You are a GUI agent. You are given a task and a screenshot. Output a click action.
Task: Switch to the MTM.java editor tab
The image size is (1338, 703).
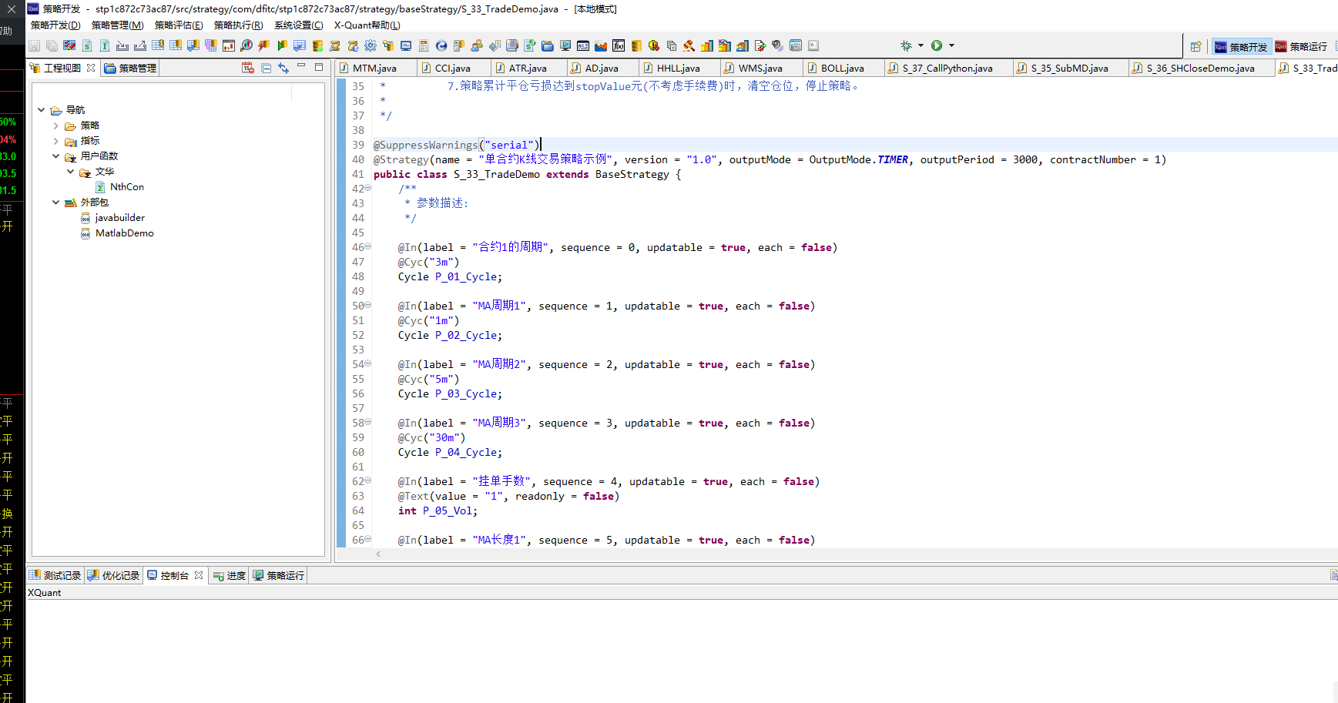tap(375, 69)
